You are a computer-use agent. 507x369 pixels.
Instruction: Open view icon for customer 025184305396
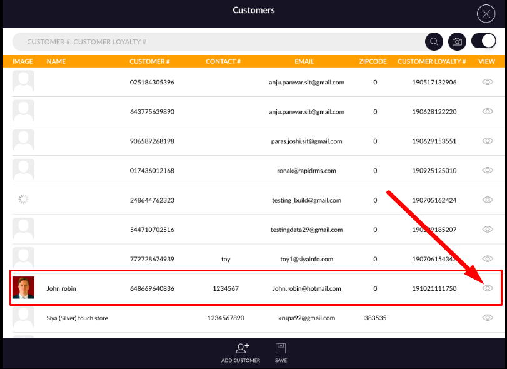[x=488, y=82]
